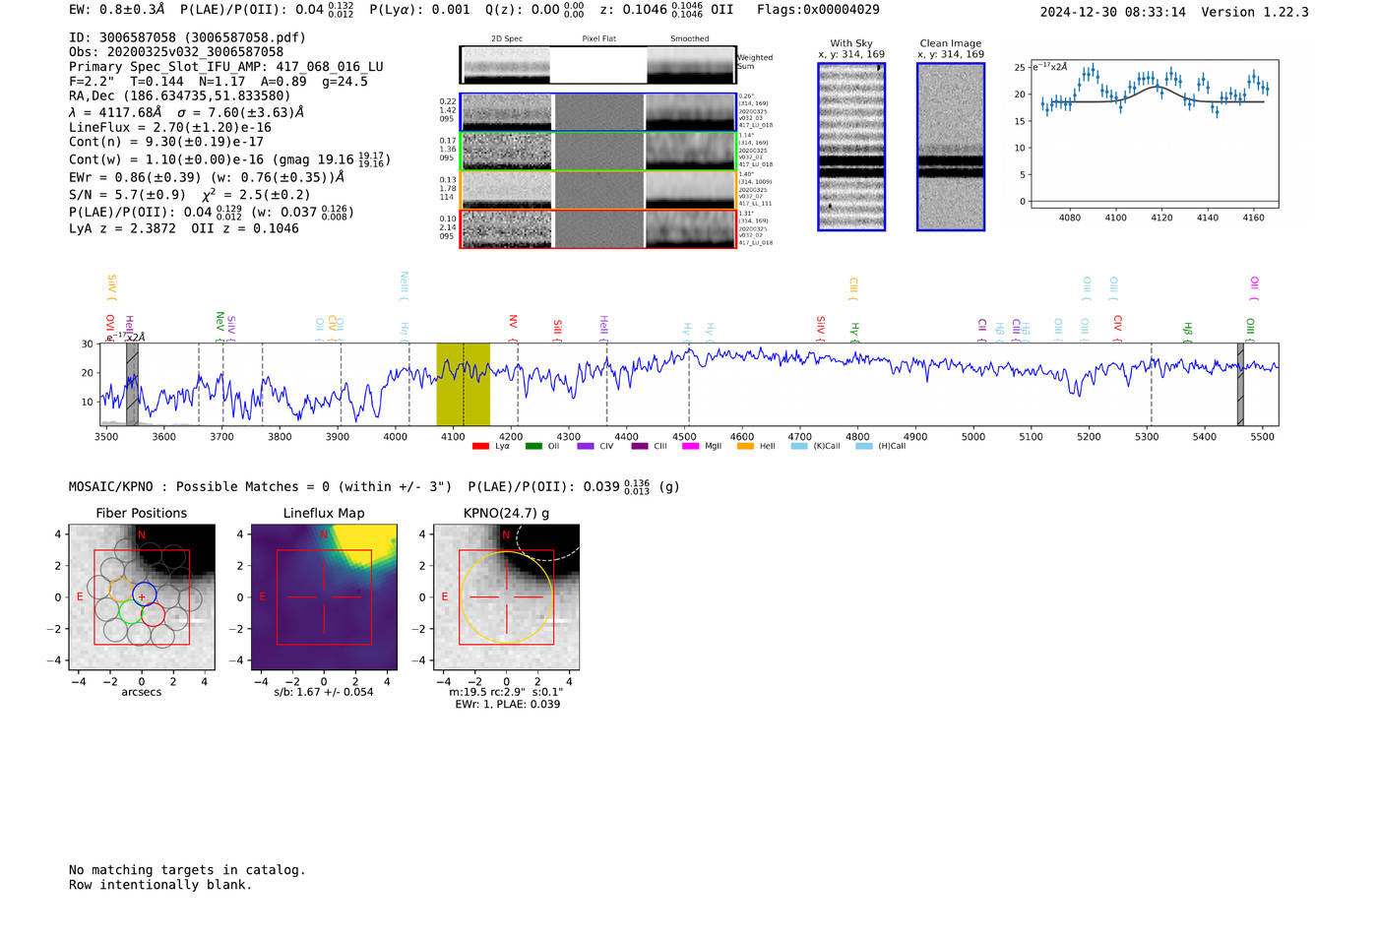Click the Flags:0x00004029 text
The width and height of the screenshot is (1378, 938).
818,10
